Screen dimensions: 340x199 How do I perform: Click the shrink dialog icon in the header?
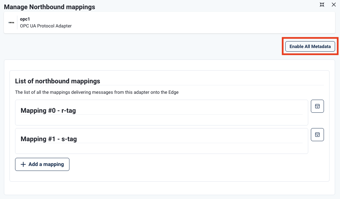(x=322, y=5)
